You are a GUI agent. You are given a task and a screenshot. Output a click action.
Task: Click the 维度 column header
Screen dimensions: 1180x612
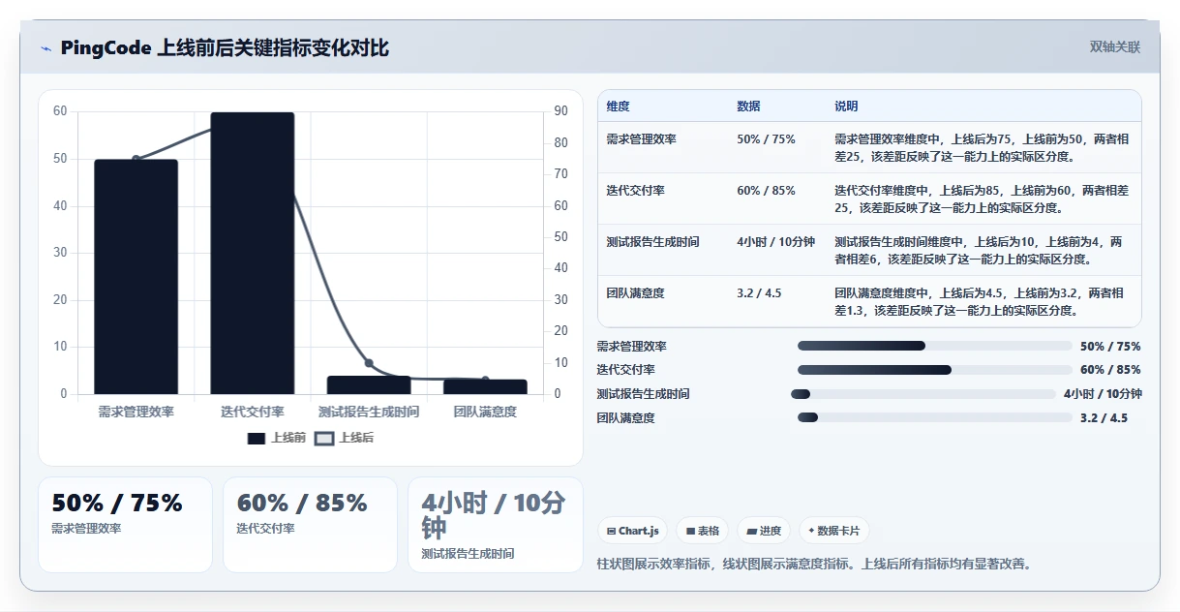point(618,107)
